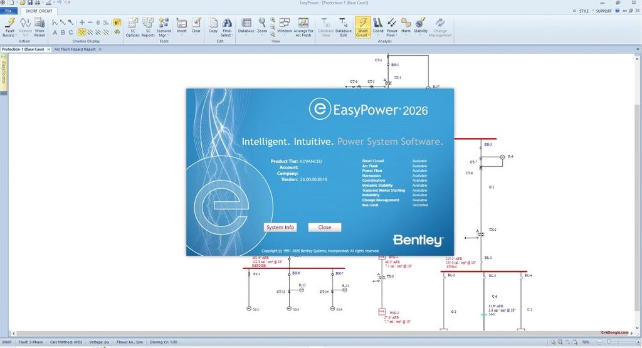Click the New document icon
Screen dimensions: 642x348
(12, 3)
